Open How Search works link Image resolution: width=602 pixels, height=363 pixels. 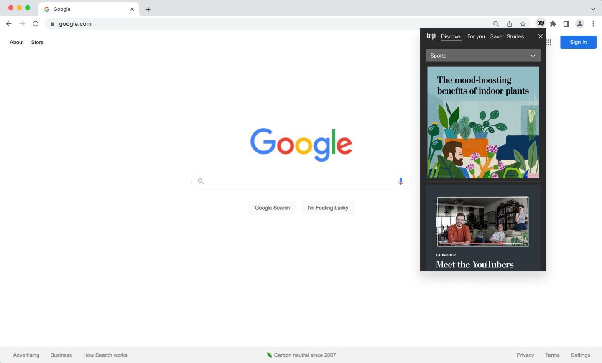click(105, 355)
